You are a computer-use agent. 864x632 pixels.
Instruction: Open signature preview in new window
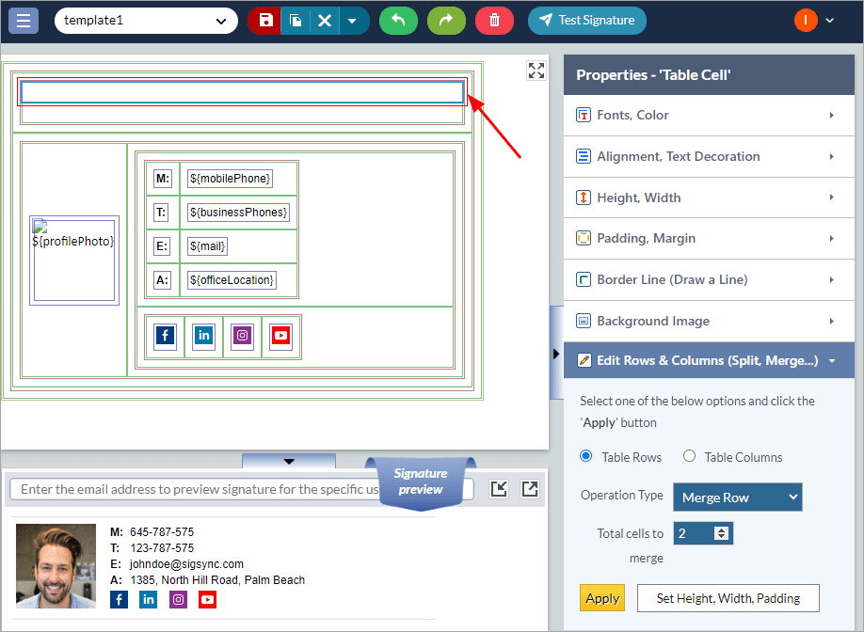point(530,488)
